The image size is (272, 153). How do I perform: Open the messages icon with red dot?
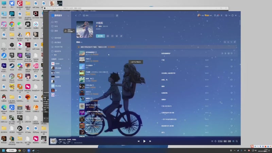[x=218, y=15]
